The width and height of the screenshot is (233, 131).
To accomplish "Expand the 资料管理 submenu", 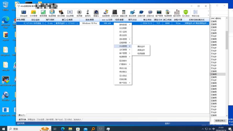I will point(123,39).
